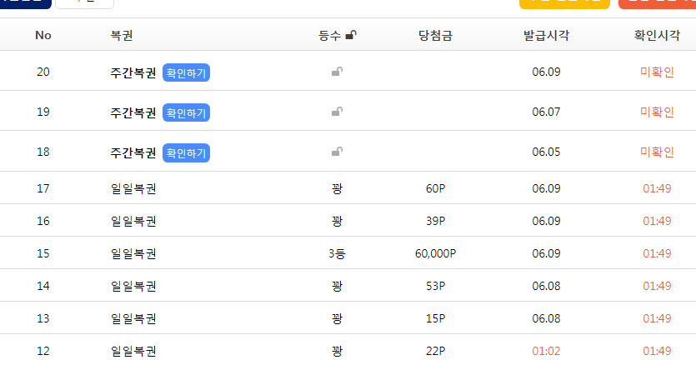Click ticket number 20 in No column
This screenshot has height=365, width=696.
43,72
